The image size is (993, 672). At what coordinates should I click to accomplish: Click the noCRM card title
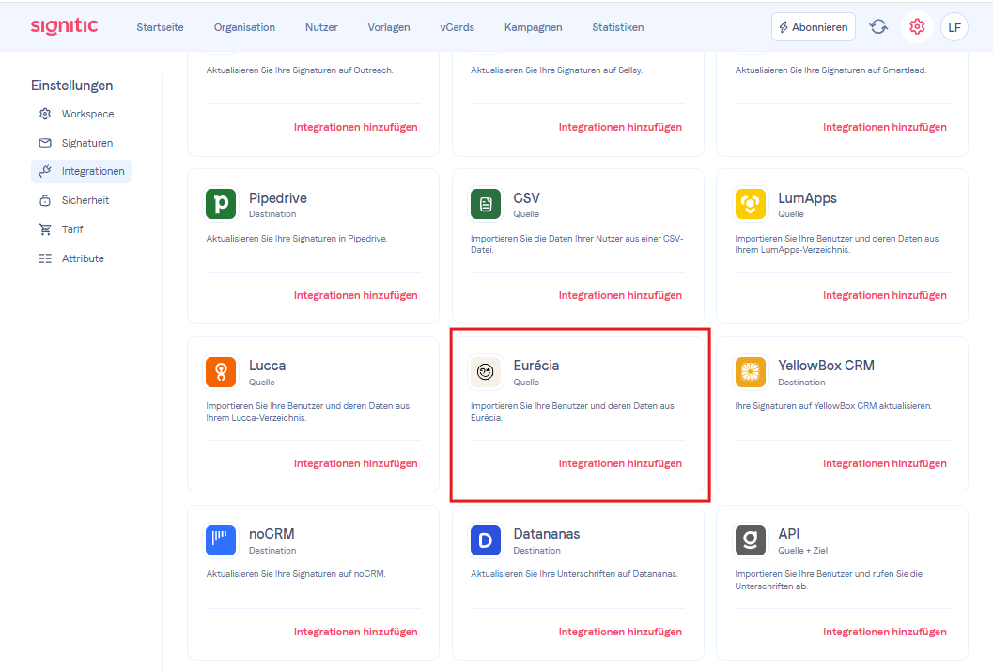272,534
